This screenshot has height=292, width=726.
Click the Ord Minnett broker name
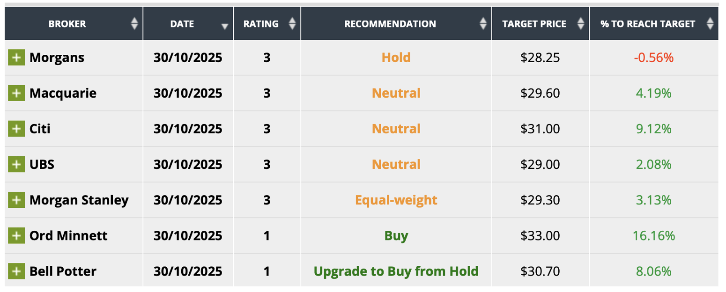click(68, 235)
